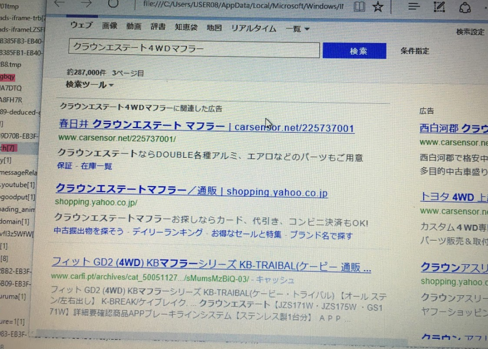
Task: Click the Share icon in the browser toolbar
Action: pyautogui.click(x=465, y=7)
